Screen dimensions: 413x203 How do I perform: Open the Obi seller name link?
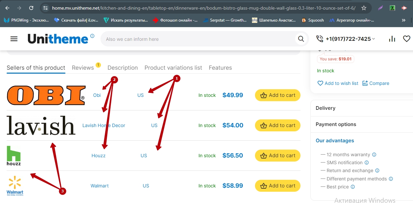tap(97, 95)
